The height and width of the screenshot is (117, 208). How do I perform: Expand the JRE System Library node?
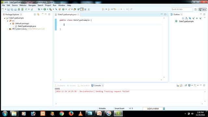[7, 29]
